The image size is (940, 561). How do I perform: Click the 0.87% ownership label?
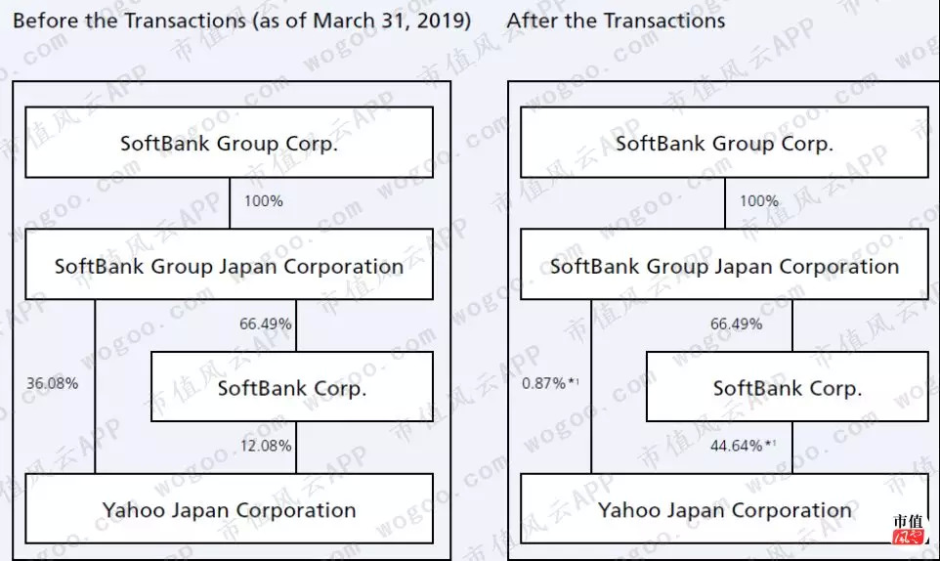[x=543, y=383]
